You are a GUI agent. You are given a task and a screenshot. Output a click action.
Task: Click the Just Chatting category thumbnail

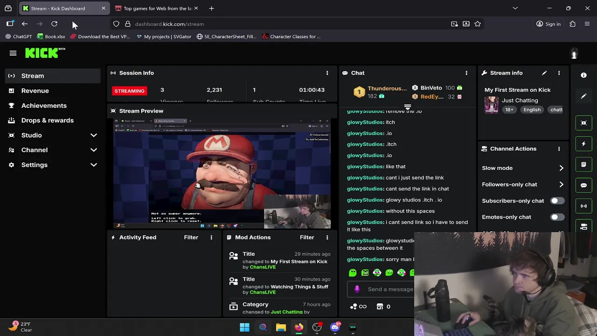coord(491,105)
